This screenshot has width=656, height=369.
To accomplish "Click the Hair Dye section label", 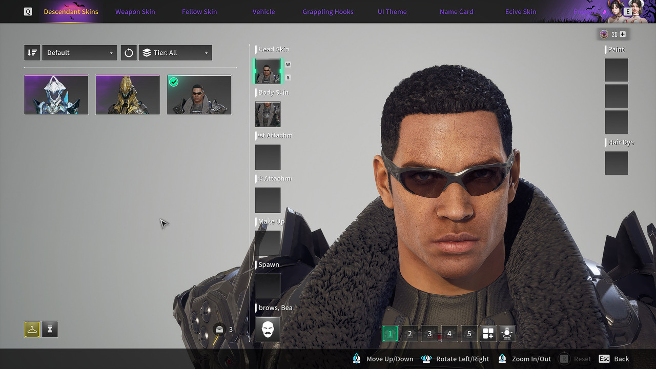I will 621,142.
